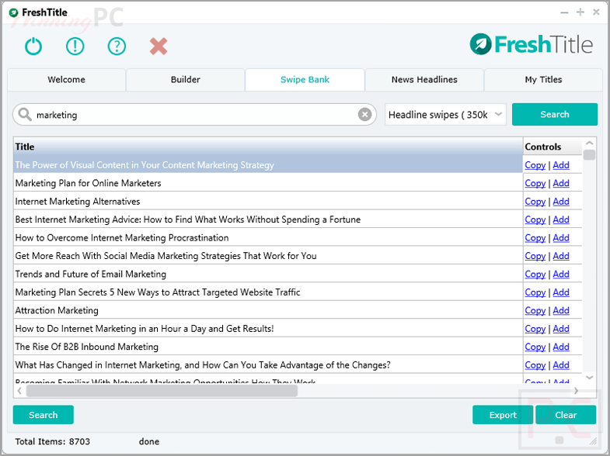Select row 'Internet Marketing Alternatives'

[268, 202]
